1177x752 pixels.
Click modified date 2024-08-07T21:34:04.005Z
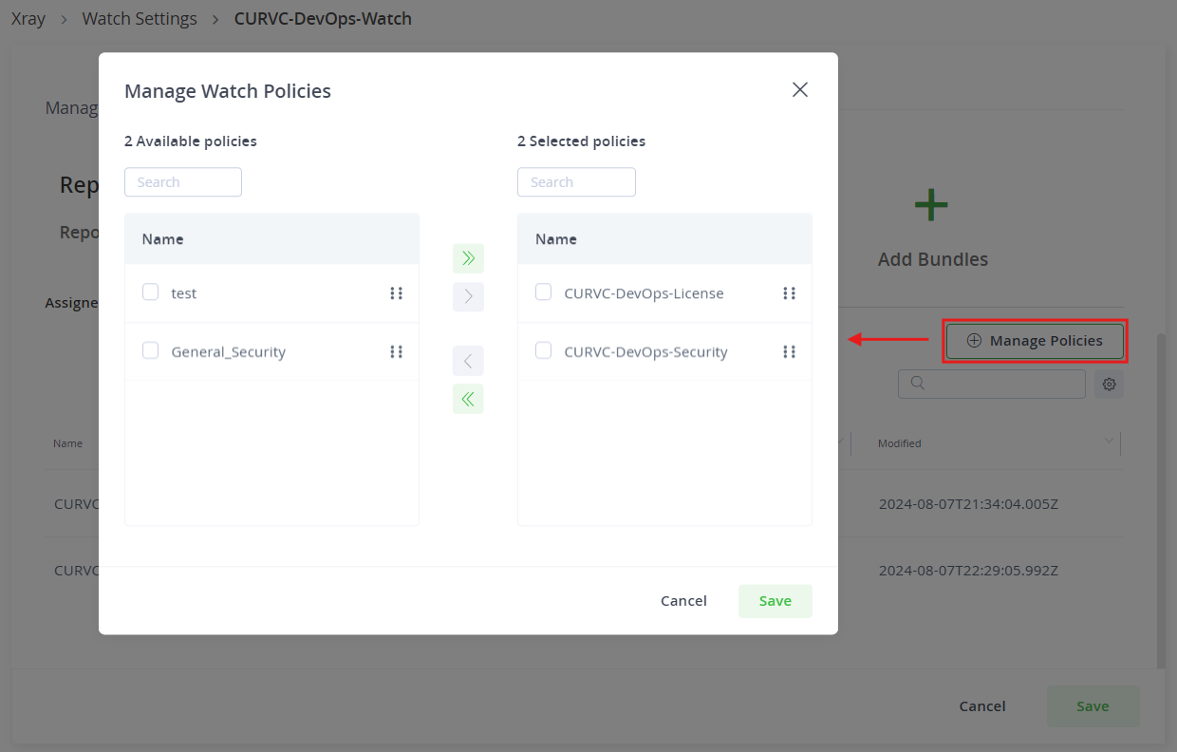[x=968, y=503]
